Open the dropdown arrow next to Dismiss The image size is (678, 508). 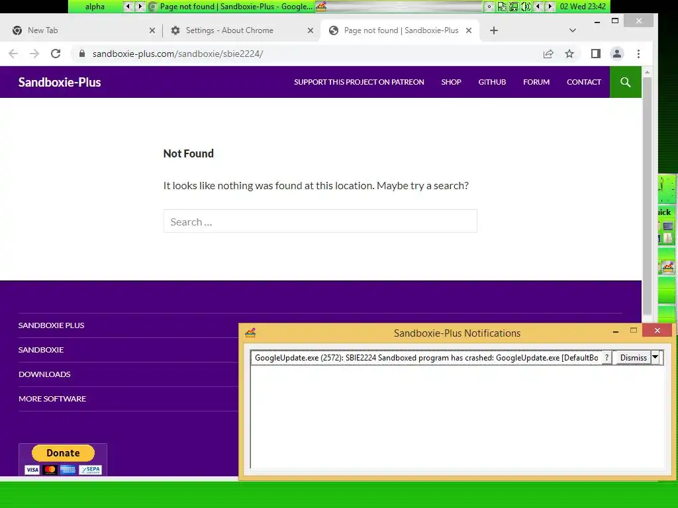tap(655, 357)
